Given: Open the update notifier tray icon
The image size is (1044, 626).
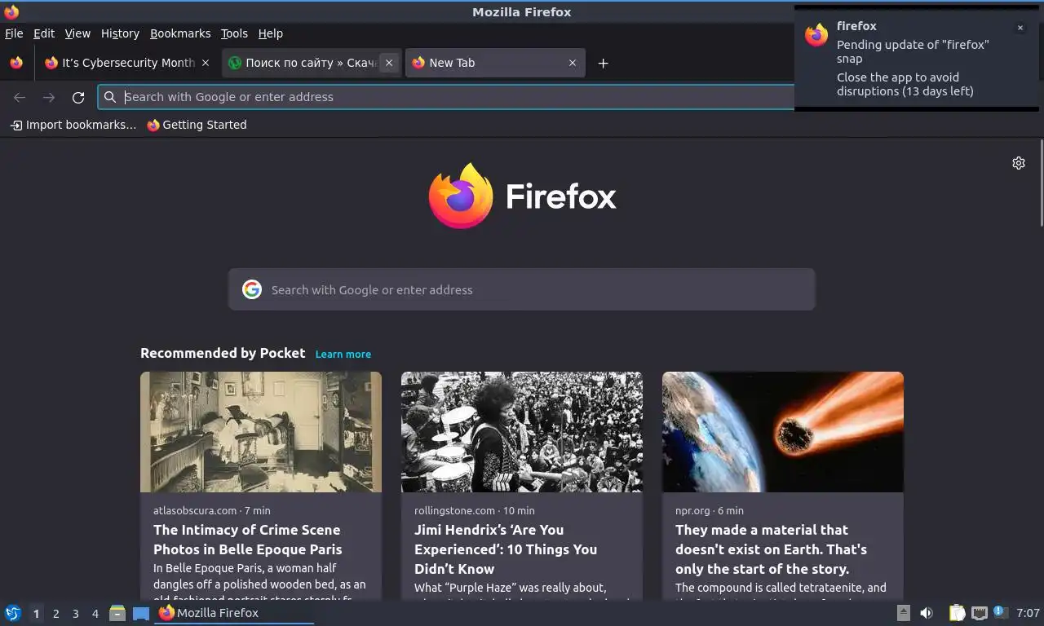Looking at the screenshot, I should point(1000,613).
